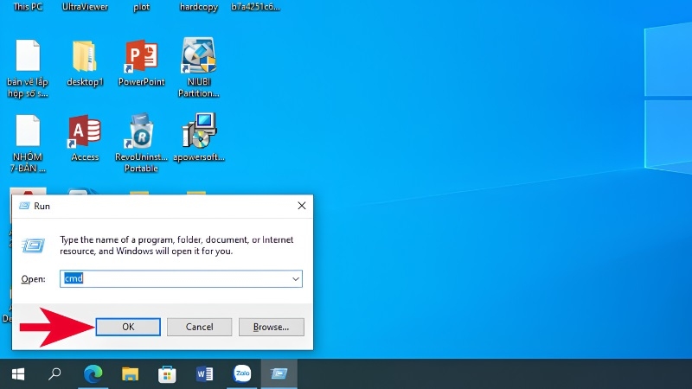Select the desktop1 folder icon

[x=85, y=62]
